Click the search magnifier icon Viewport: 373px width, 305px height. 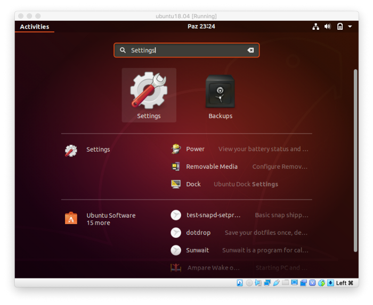[x=123, y=50]
